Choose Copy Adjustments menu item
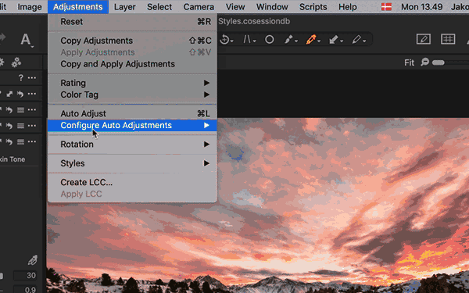Screen dimensions: 469x293 [x=132, y=41]
